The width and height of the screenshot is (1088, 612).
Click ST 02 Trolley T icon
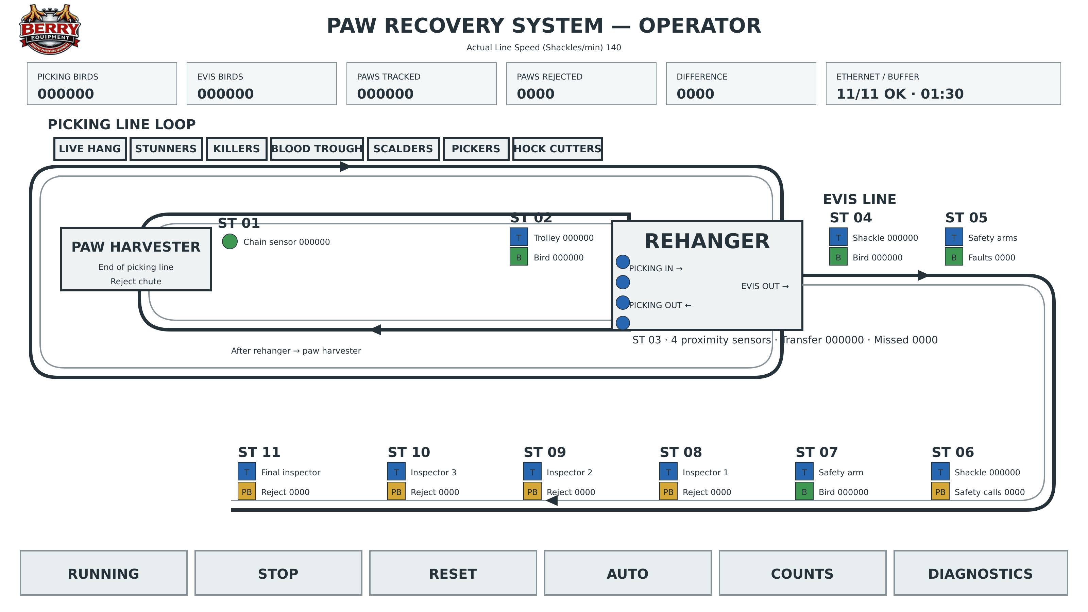tap(518, 237)
